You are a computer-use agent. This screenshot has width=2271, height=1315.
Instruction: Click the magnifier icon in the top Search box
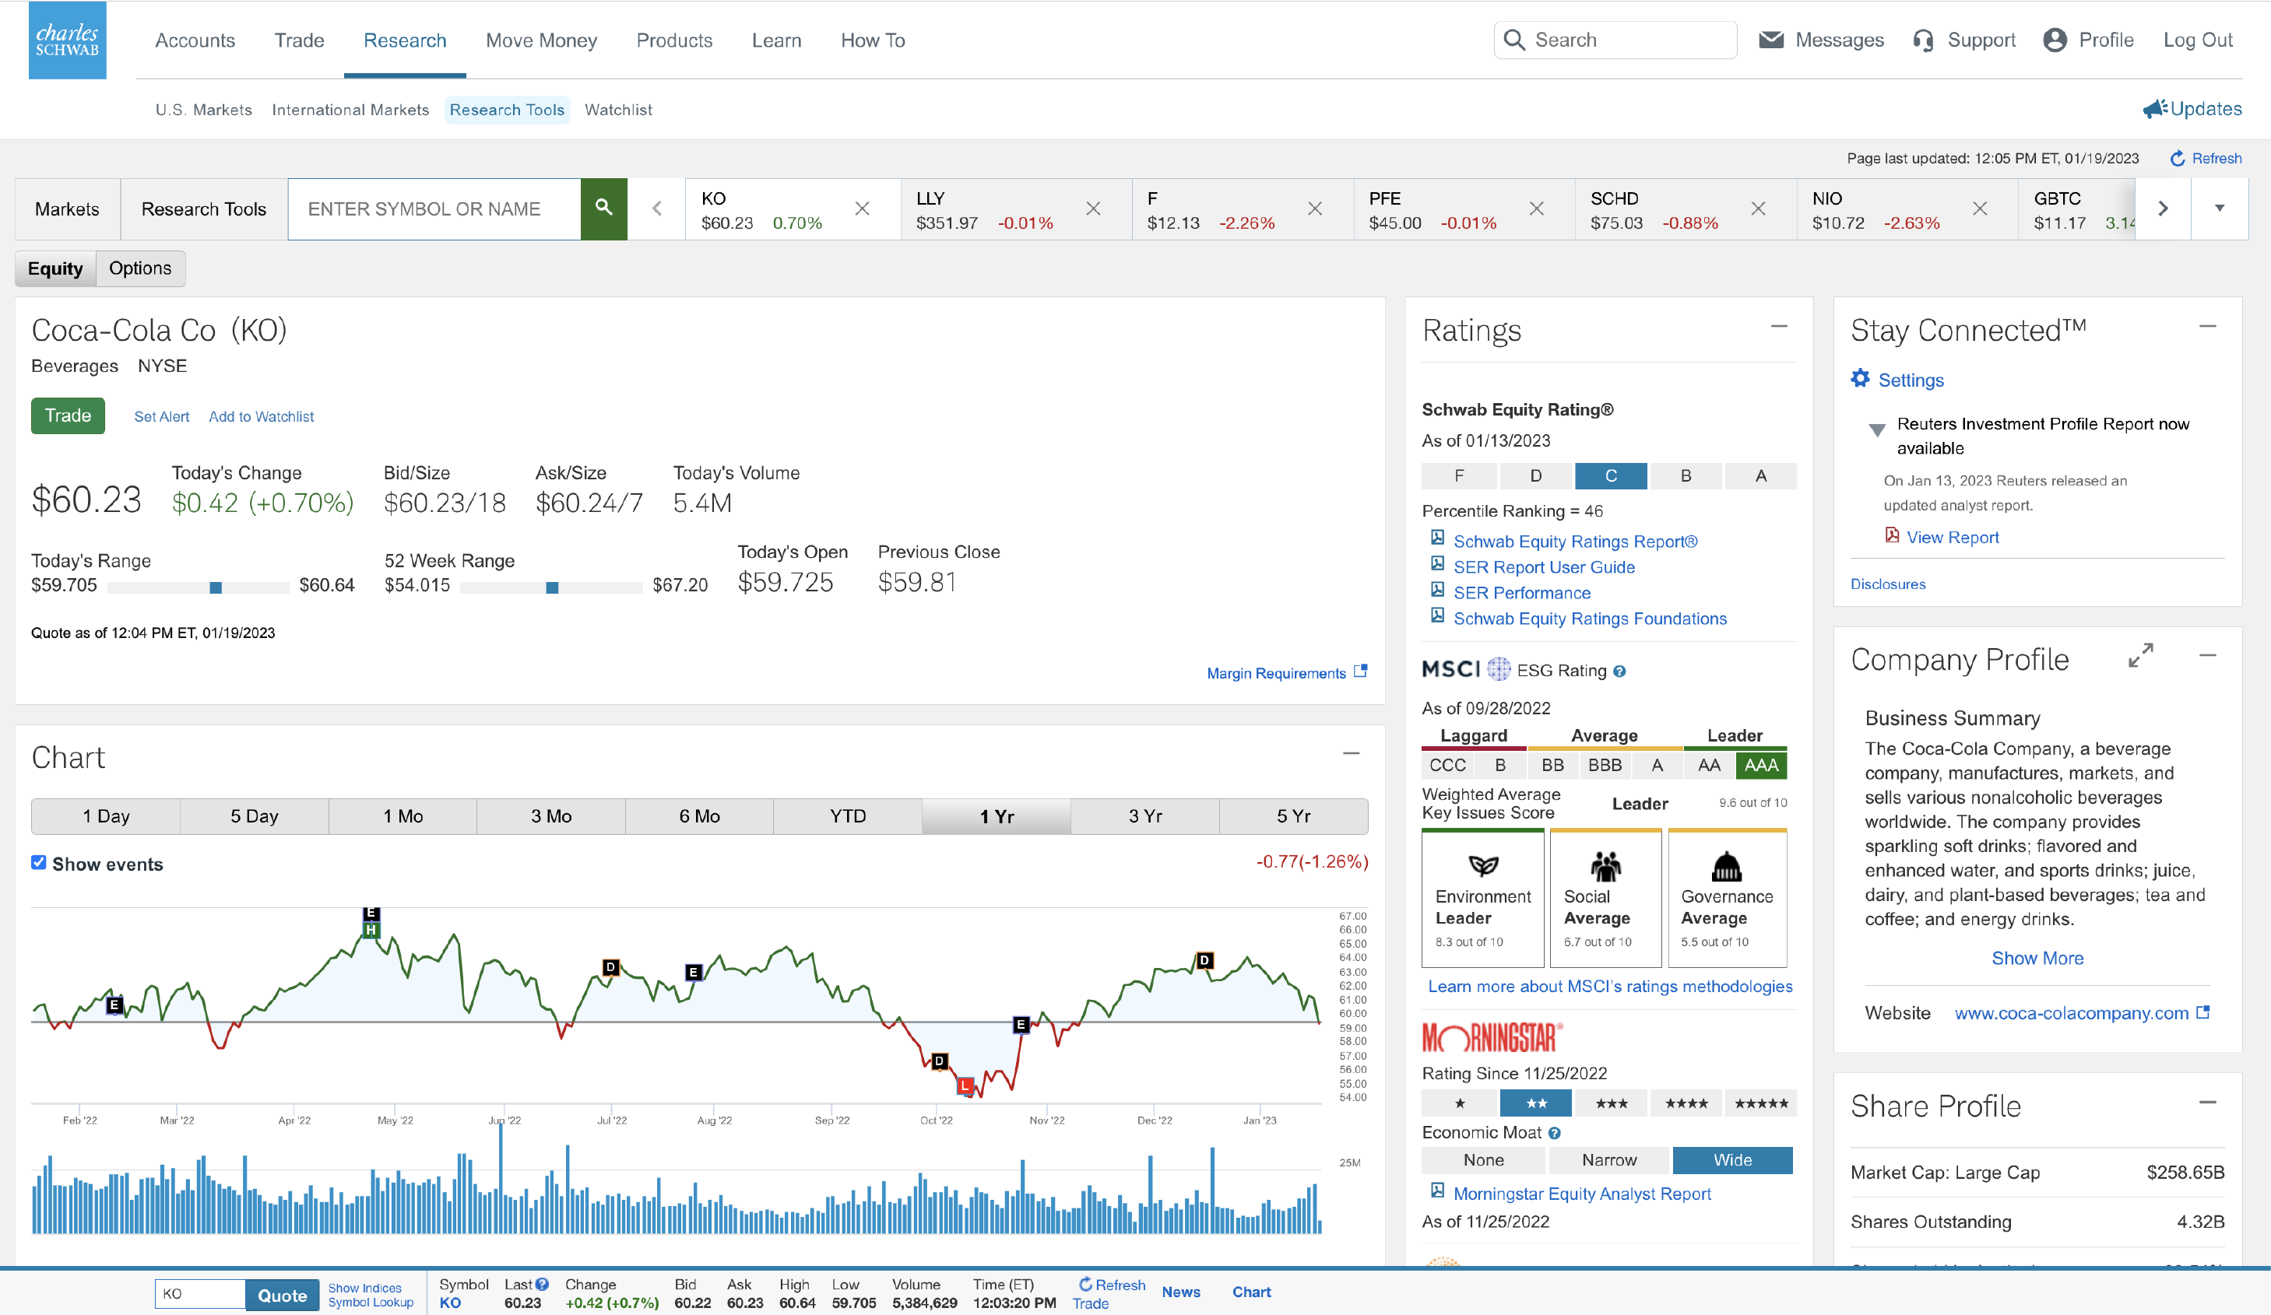pyautogui.click(x=1515, y=40)
